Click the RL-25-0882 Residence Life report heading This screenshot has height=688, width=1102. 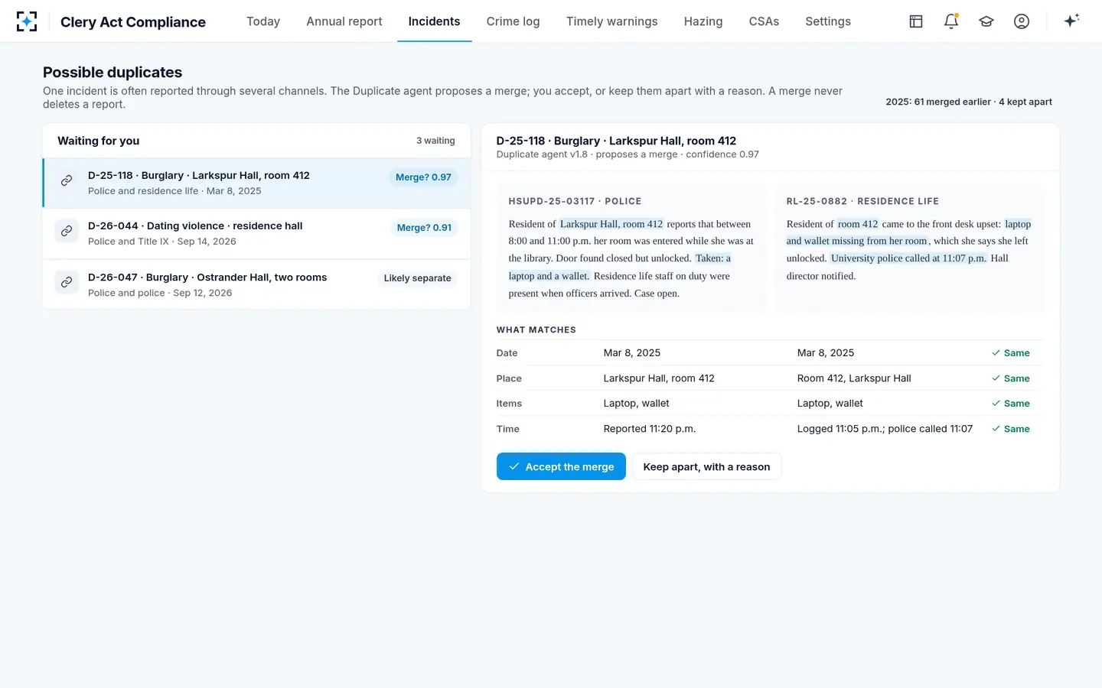862,201
